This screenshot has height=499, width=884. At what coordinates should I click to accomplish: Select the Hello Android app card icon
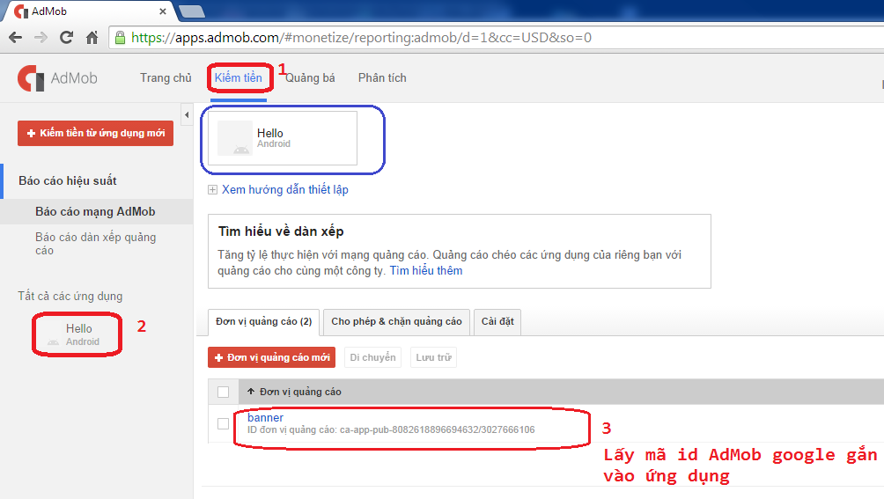pyautogui.click(x=235, y=138)
